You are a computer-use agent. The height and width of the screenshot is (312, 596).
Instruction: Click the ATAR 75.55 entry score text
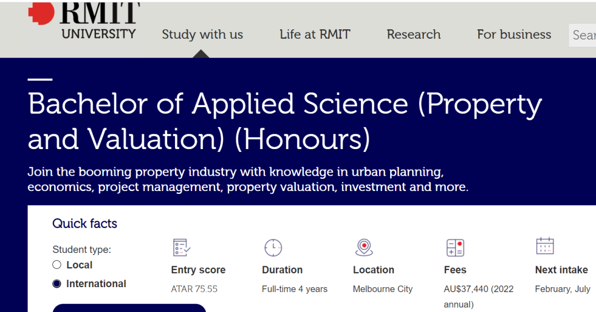point(194,289)
